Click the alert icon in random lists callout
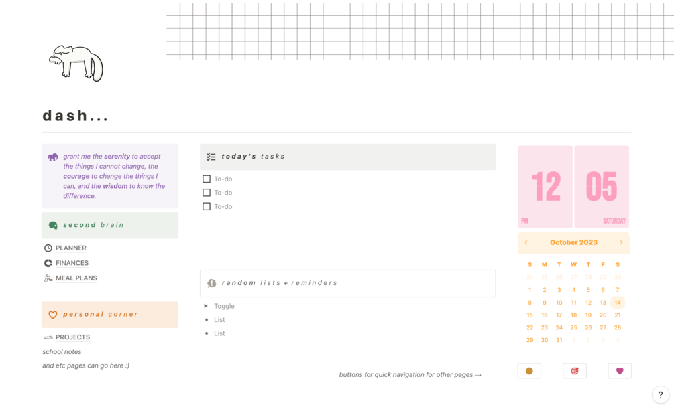The width and height of the screenshot is (674, 407). point(212,283)
